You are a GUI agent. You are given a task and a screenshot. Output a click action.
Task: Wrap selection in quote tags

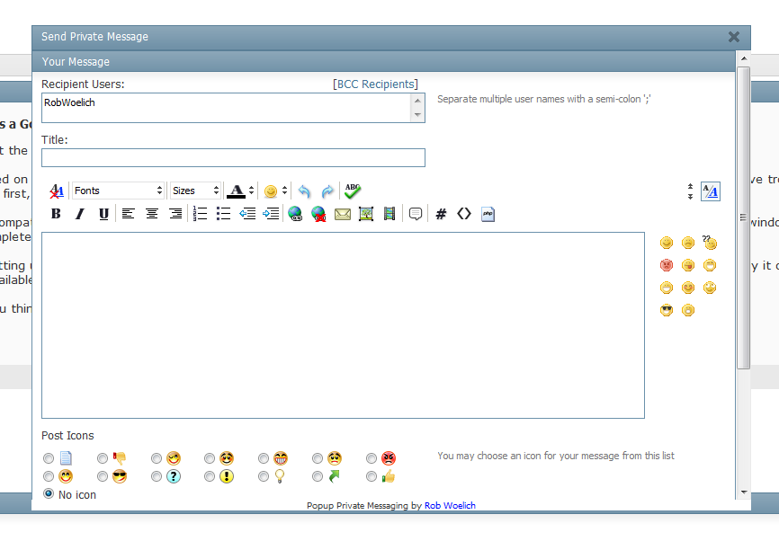(x=416, y=214)
